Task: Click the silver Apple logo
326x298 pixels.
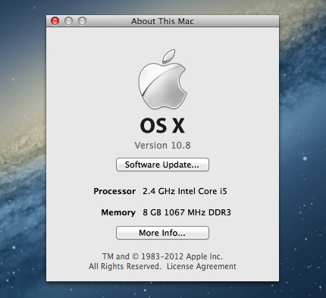Action: 162,80
